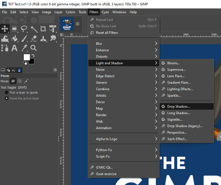Select the Zoom magnifier tool
This screenshot has width=221, height=185.
tap(33, 48)
